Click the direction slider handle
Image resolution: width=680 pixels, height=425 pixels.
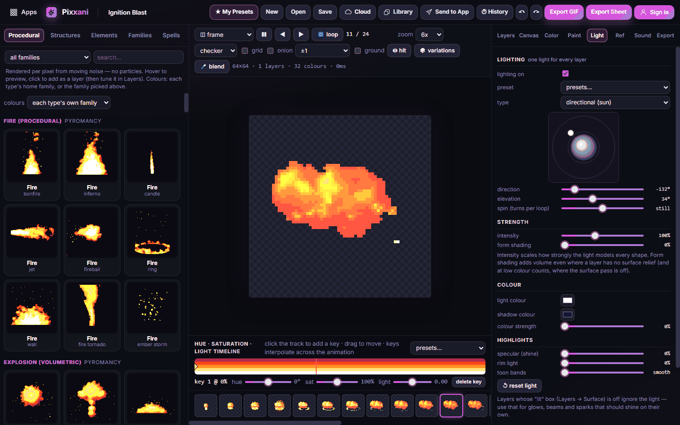(x=575, y=189)
